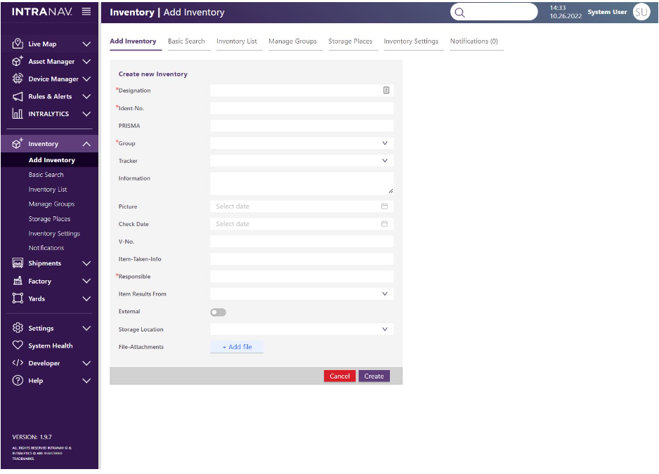
Task: Click the Inventory box icon in sidebar
Action: pos(18,144)
